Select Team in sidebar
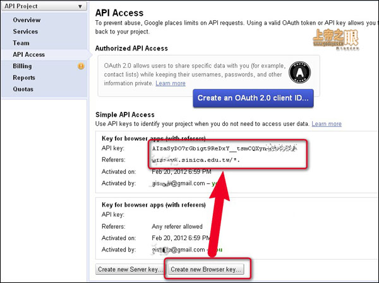This screenshot has height=283, width=379. point(21,43)
